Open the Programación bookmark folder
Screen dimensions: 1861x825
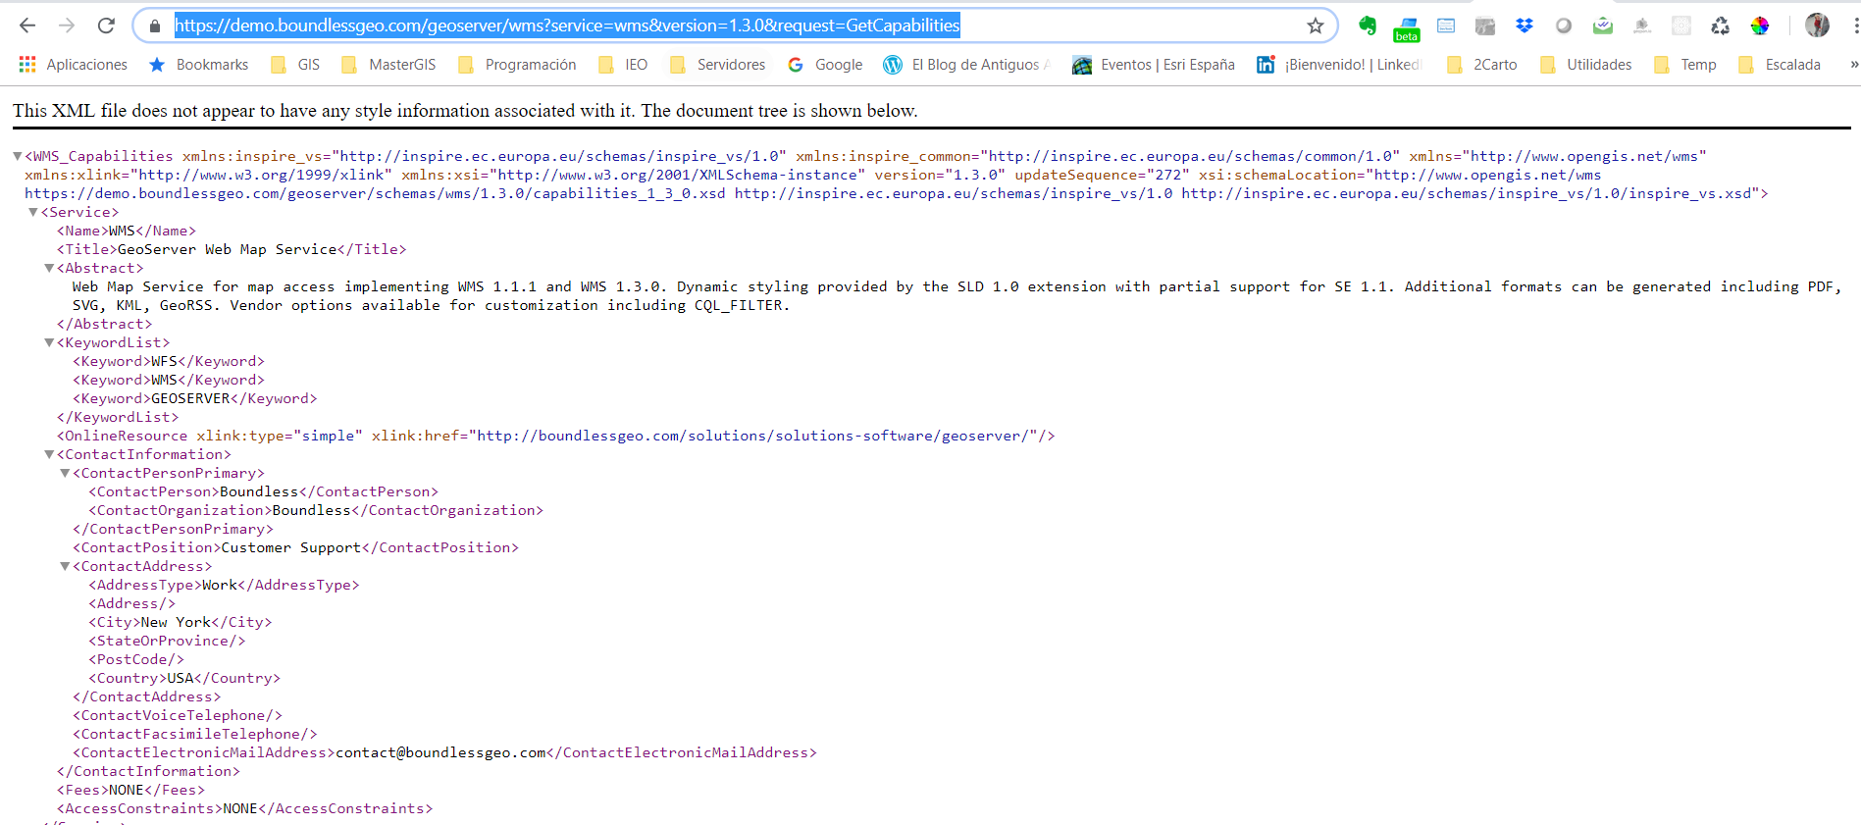coord(518,65)
